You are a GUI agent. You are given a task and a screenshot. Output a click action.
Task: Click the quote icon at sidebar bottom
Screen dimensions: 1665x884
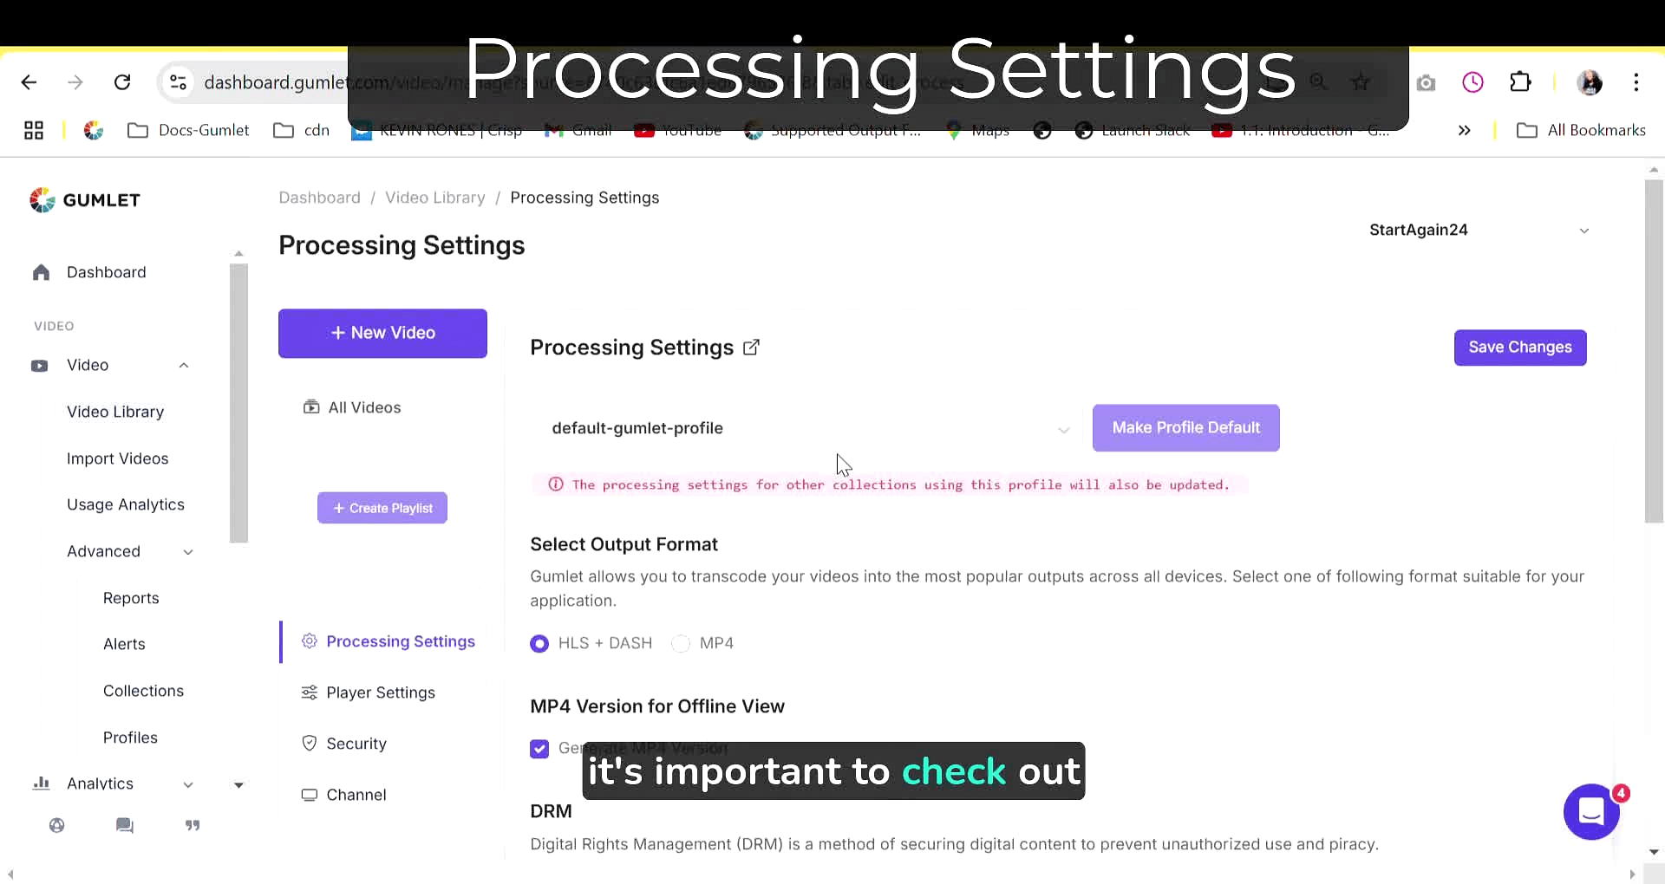193,825
